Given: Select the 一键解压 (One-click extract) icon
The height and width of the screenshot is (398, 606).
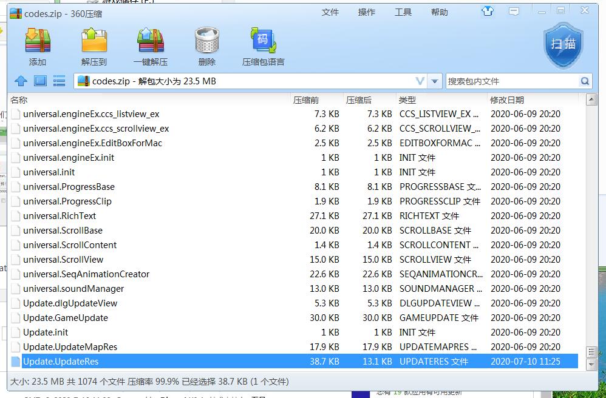Looking at the screenshot, I should tap(151, 44).
